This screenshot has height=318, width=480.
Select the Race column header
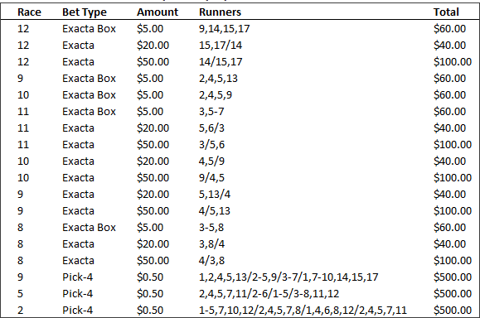[29, 12]
